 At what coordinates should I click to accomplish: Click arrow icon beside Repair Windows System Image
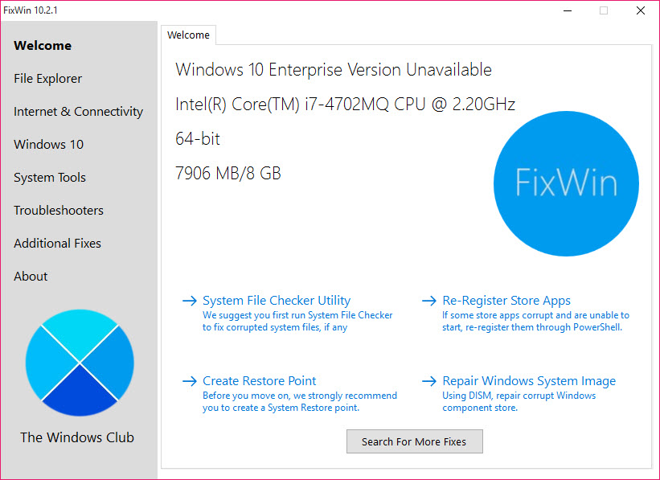click(x=429, y=381)
